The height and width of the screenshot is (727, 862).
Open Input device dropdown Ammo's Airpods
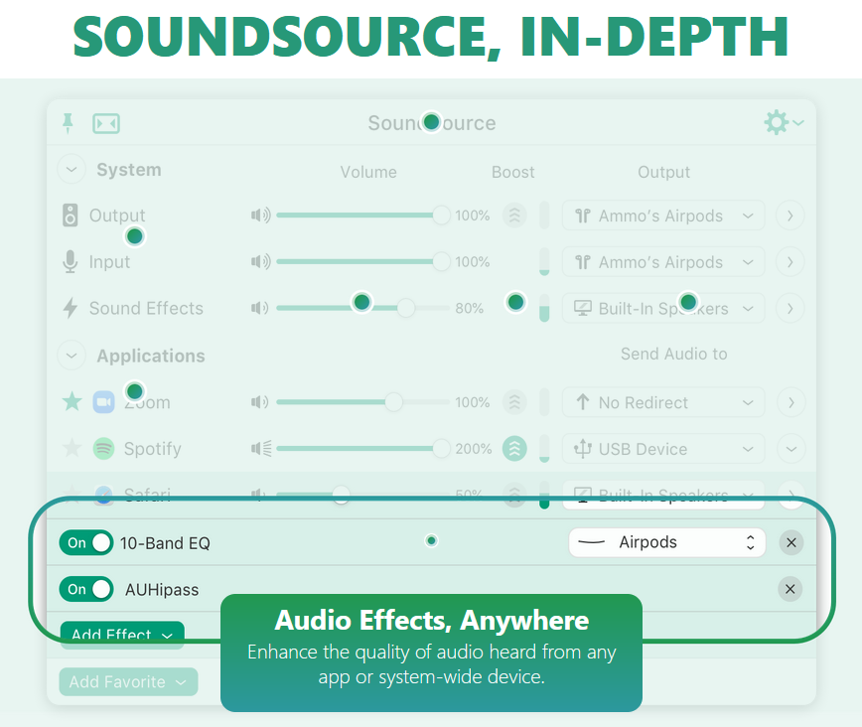point(663,262)
